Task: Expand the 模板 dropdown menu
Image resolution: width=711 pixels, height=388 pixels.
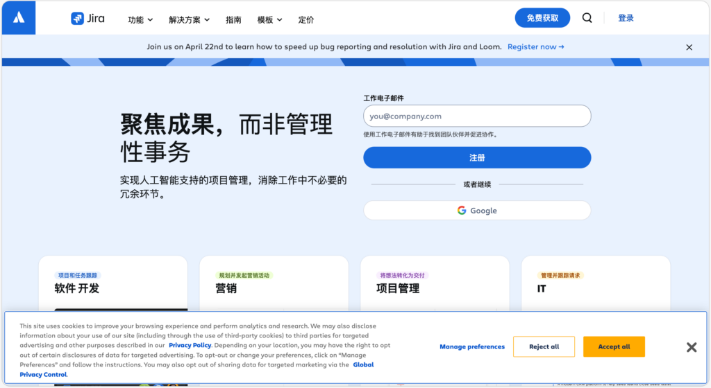Action: click(x=269, y=20)
